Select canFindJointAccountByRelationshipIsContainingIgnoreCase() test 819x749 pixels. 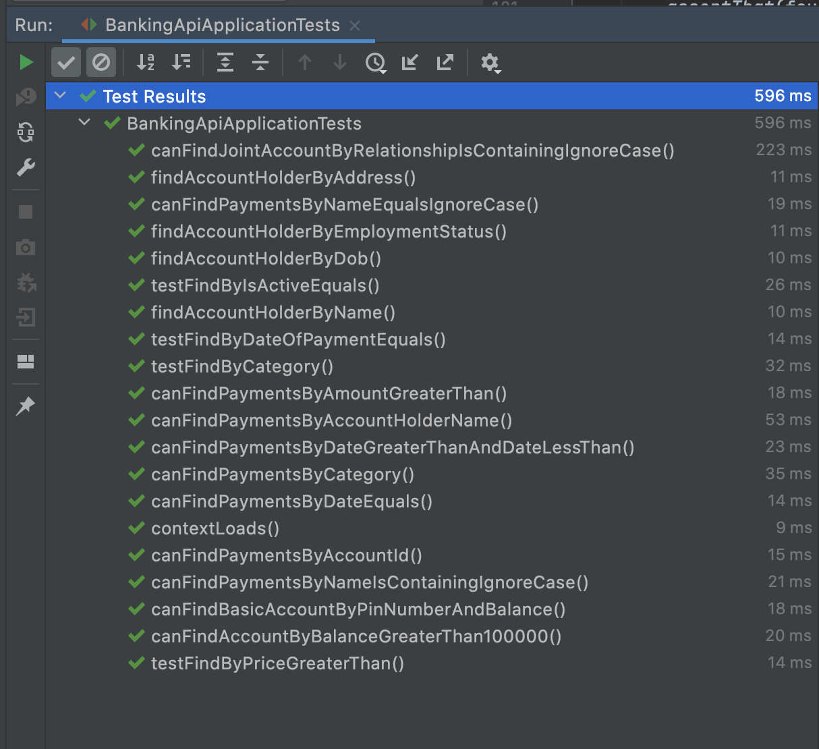413,150
